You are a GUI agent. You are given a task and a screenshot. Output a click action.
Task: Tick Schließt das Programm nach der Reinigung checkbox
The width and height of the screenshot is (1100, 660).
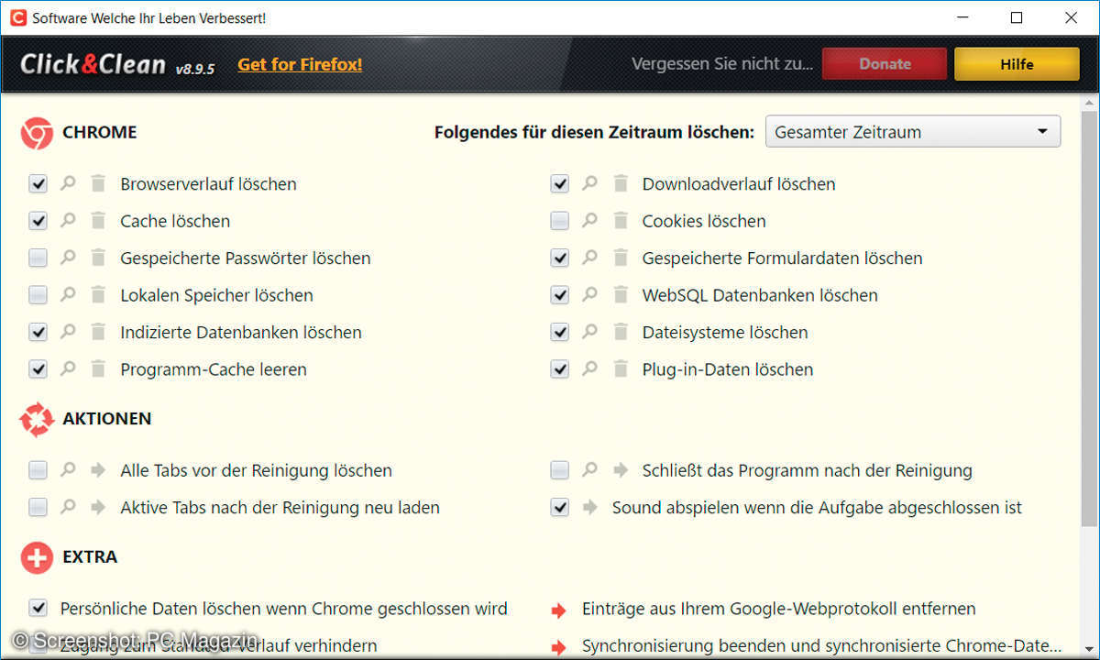click(560, 470)
